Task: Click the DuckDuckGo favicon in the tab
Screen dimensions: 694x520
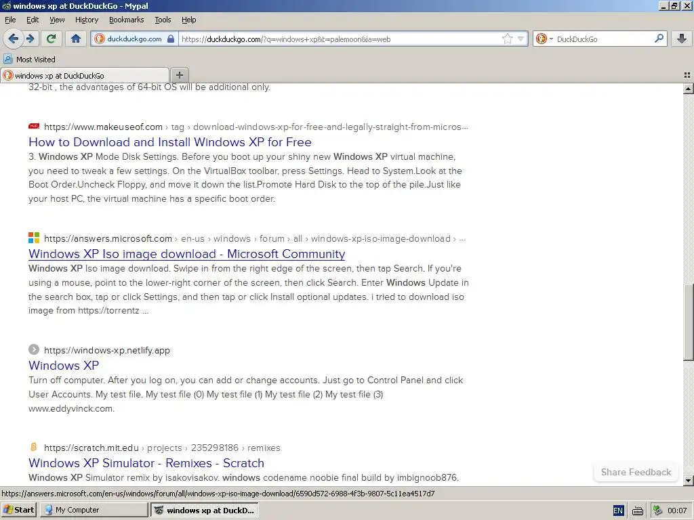Action: coord(8,75)
